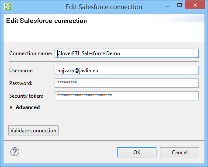
Task: Click the bold "Edit Salesforce connection" heading
Action: 46,21
